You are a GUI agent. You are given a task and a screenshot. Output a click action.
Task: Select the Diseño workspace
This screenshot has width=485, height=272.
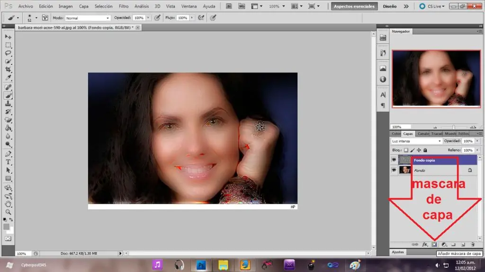390,6
